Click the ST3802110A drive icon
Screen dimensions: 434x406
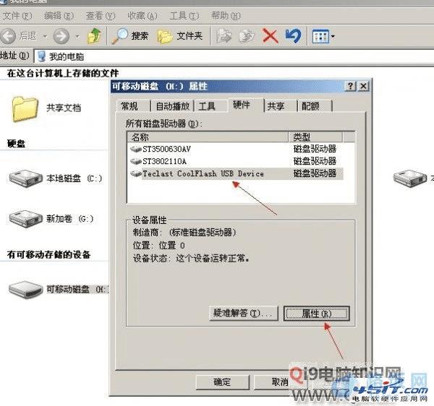(136, 161)
